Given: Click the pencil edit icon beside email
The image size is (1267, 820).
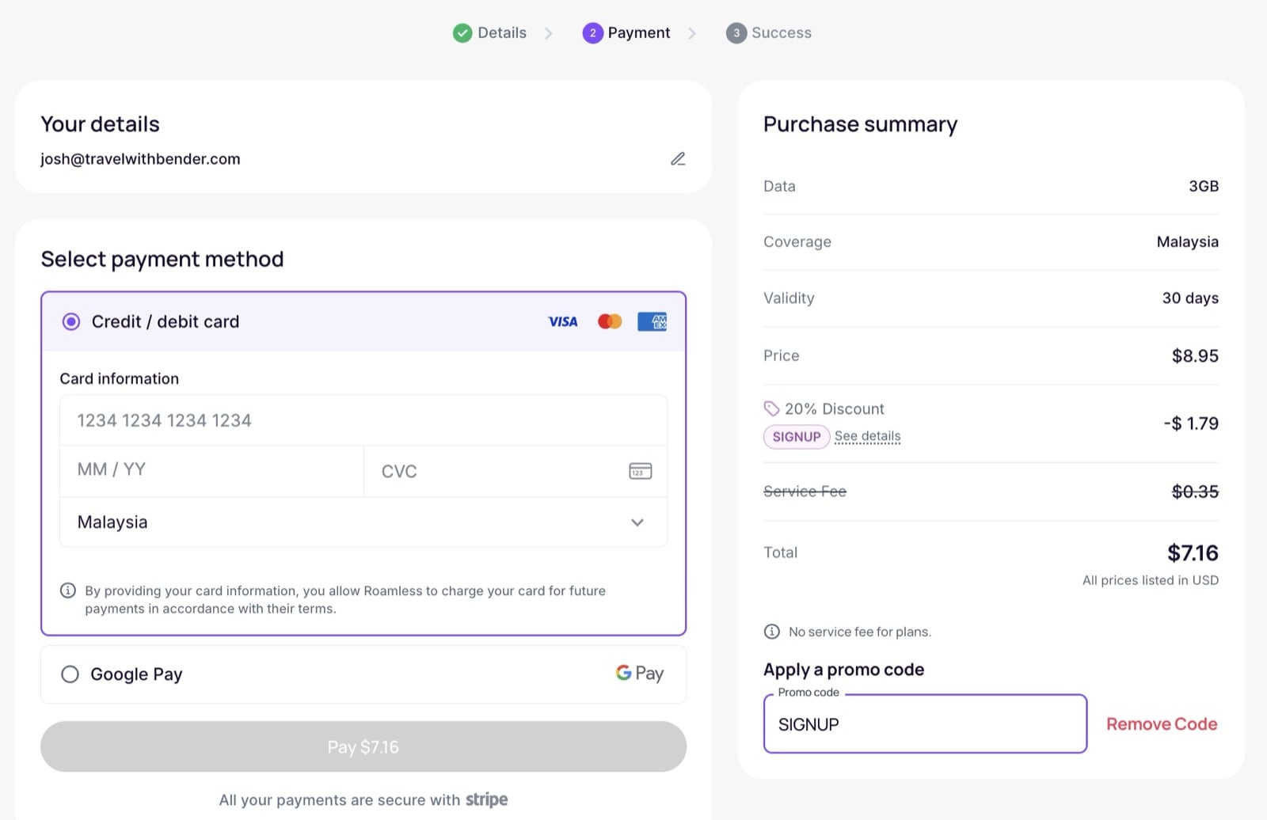Looking at the screenshot, I should 678,159.
